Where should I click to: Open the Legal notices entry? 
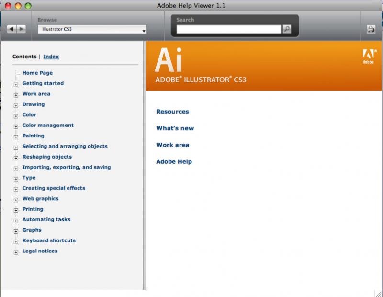(x=40, y=251)
